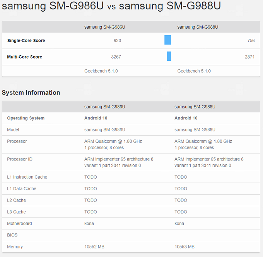Click TODO in L2 Cache, SM-G986U column
263x257 pixels.
point(91,200)
